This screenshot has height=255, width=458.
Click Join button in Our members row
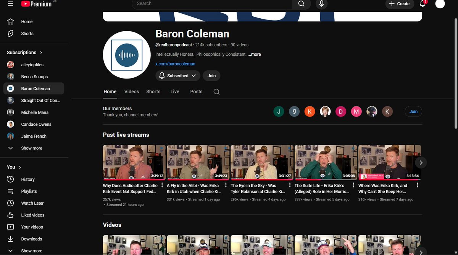413,112
